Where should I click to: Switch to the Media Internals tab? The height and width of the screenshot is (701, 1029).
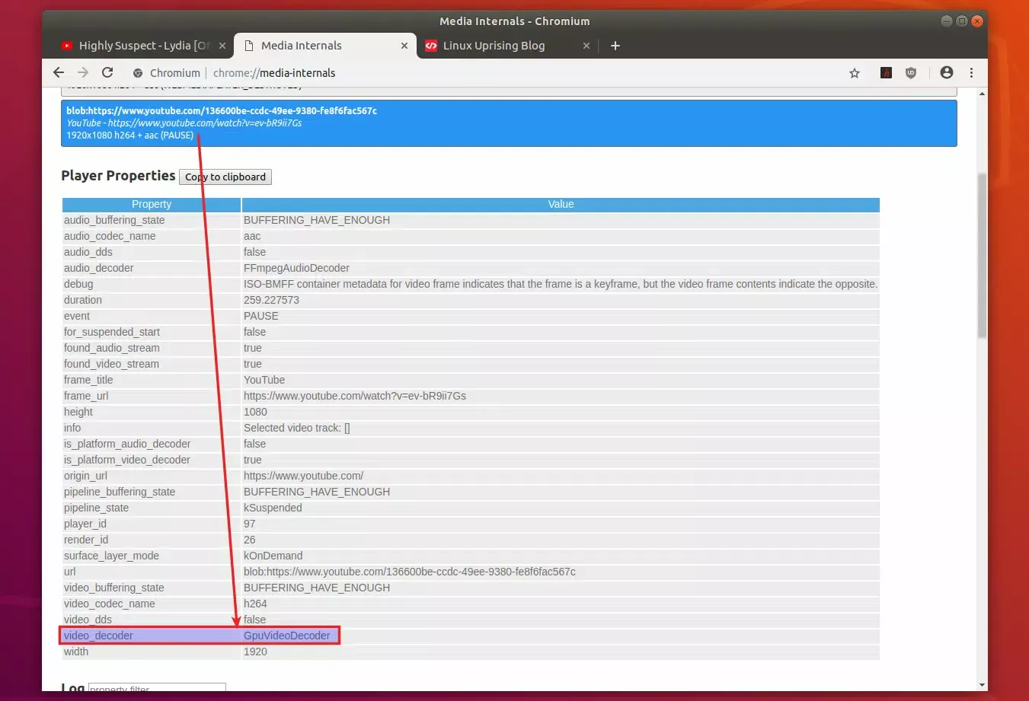point(325,46)
